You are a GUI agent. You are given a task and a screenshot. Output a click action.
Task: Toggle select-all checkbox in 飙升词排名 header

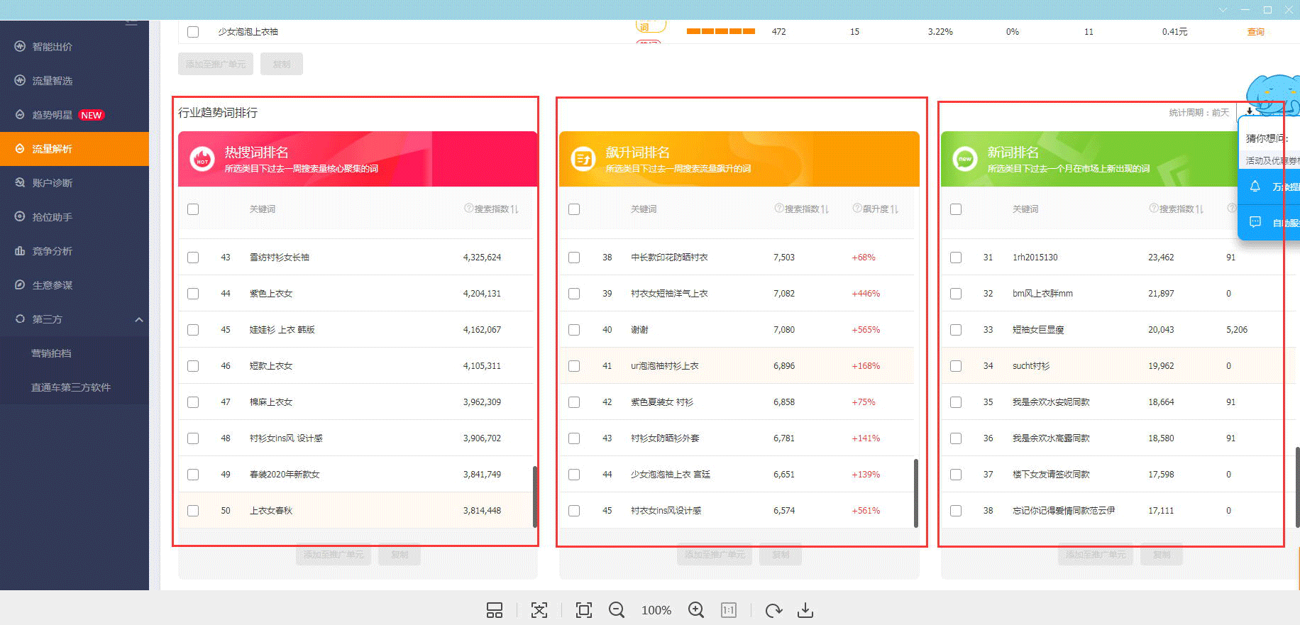click(x=574, y=209)
